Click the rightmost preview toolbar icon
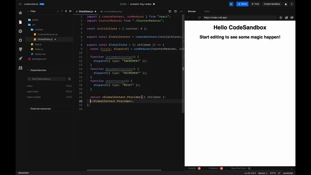Viewport: 311px width, 175px height. (292, 17)
